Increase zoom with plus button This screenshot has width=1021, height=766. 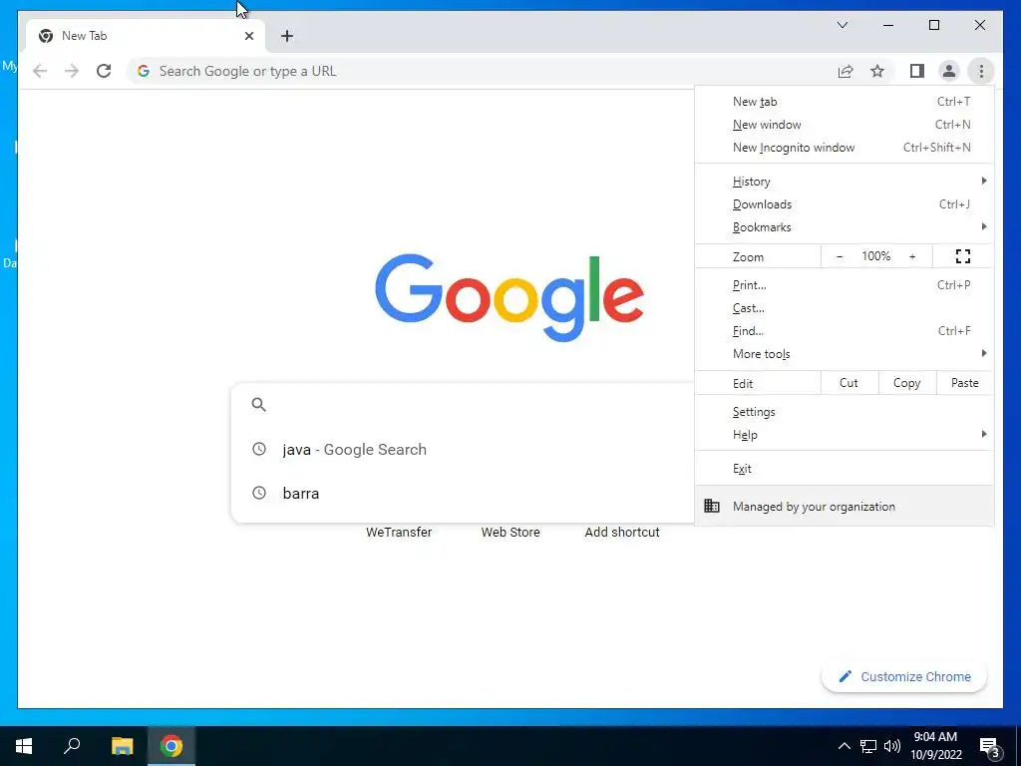(x=912, y=256)
